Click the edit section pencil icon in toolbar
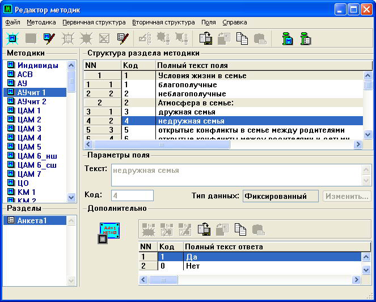376x302 pixels. [x=122, y=39]
